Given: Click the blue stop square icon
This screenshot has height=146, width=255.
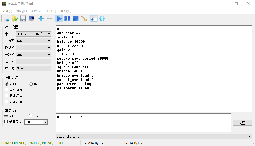Looking at the screenshot, I should (76, 19).
